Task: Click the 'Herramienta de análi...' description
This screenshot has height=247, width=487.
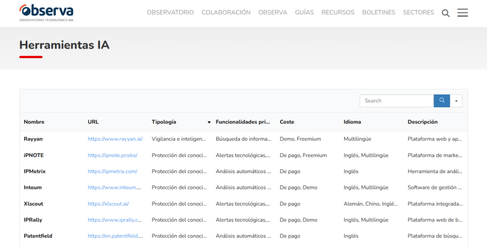Action: click(x=435, y=171)
